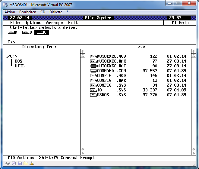Click the AUTOEXEC.400 file name

(112, 56)
